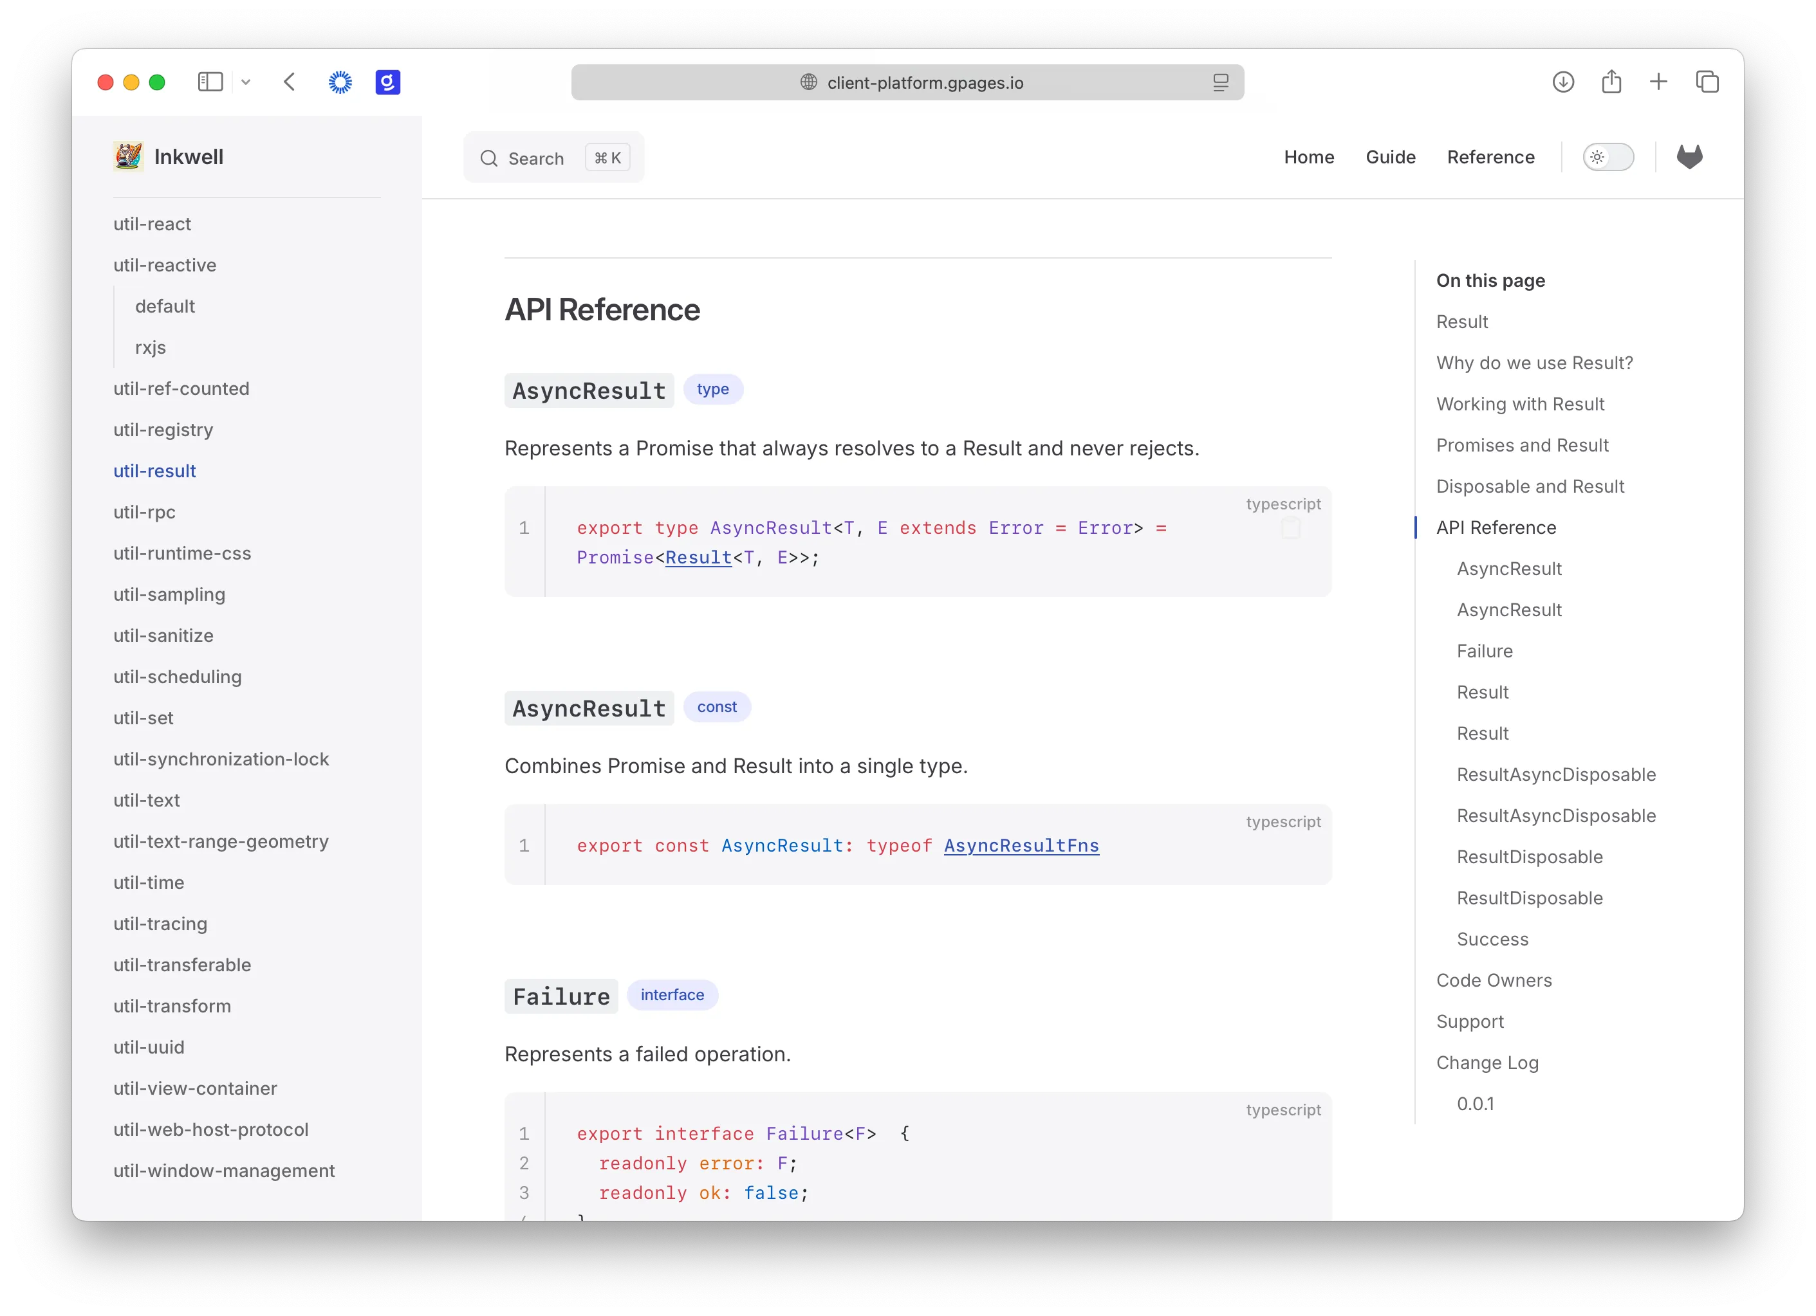Viewport: 1816px width, 1316px height.
Task: Click the Inkwell logo image
Action: point(128,157)
